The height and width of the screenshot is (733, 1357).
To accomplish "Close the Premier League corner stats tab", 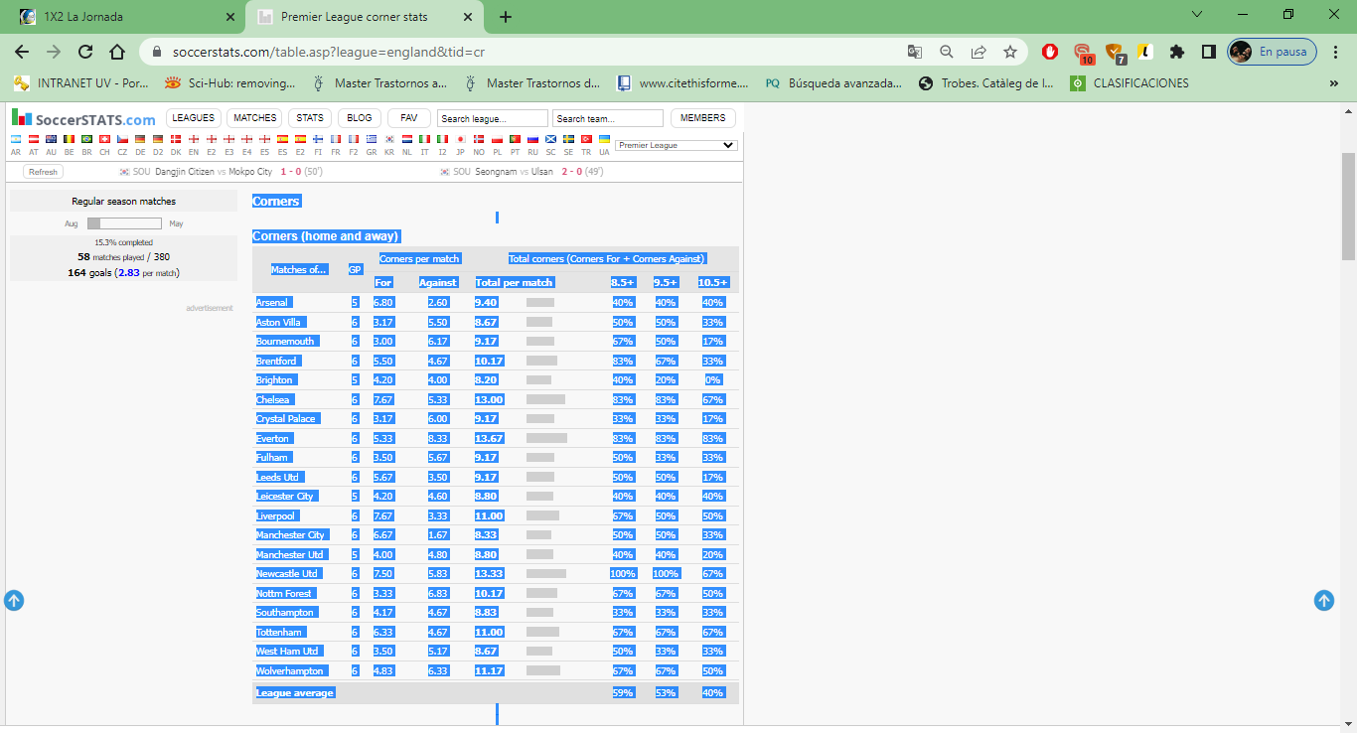I will point(468,17).
